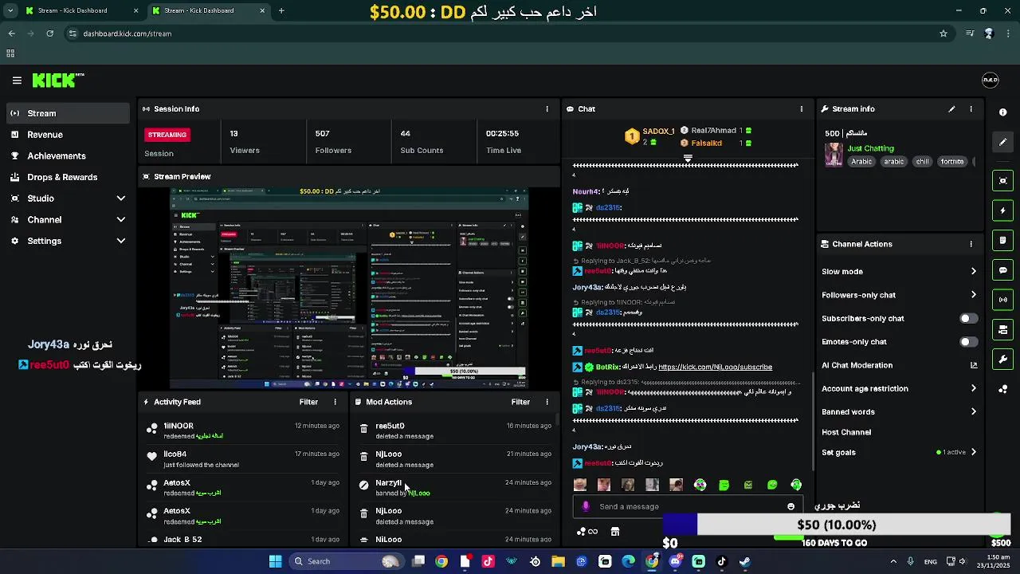Click the Stream Preview video thumbnail

coord(349,289)
